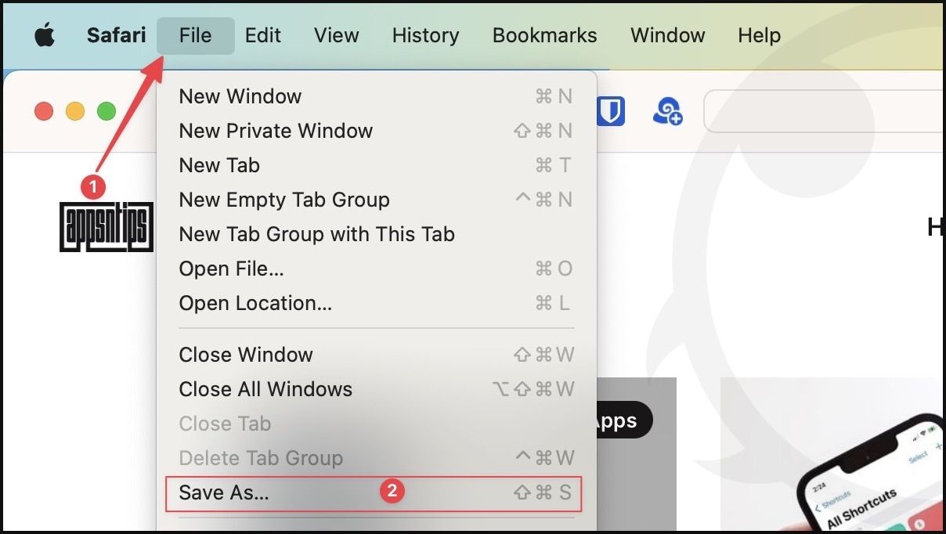
Task: Open the View menu
Action: 336,35
